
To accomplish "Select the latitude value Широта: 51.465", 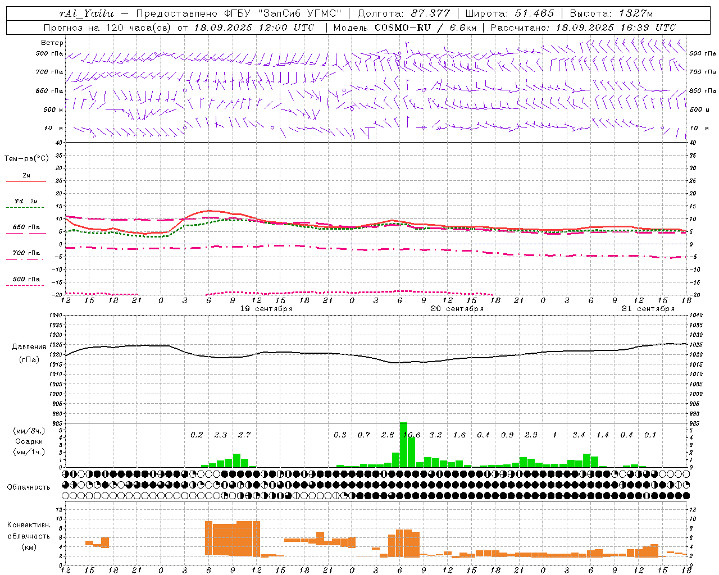I will 509,13.
